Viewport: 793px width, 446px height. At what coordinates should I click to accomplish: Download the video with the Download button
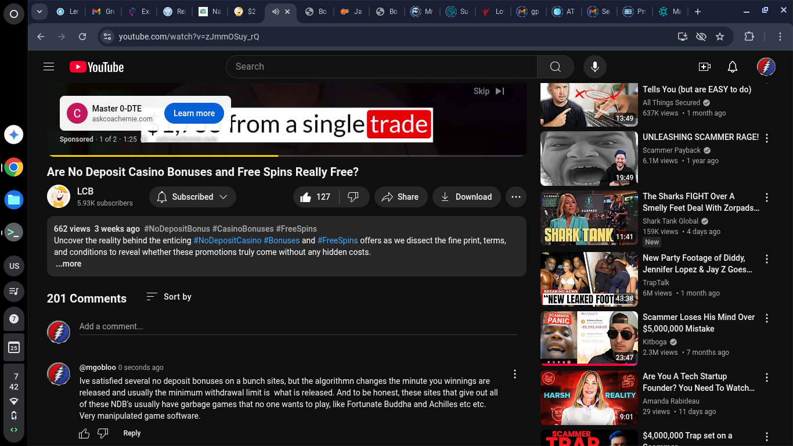point(467,197)
